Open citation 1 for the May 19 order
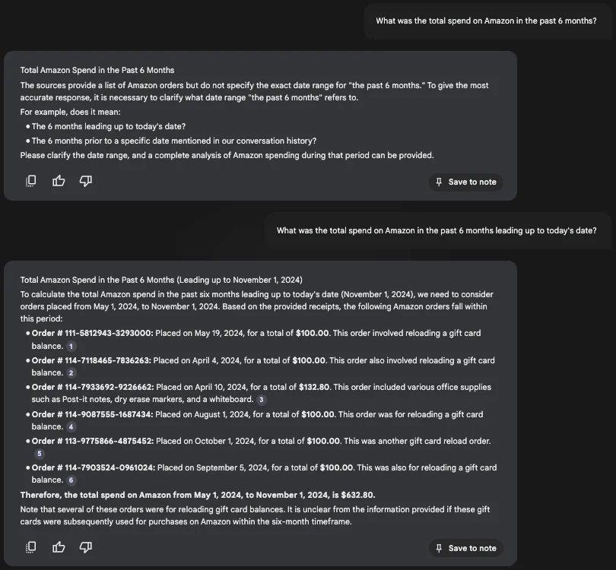 point(71,346)
